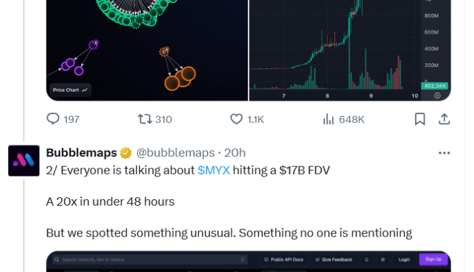Open the 20h timestamp link
This screenshot has height=272, width=474.
(235, 153)
